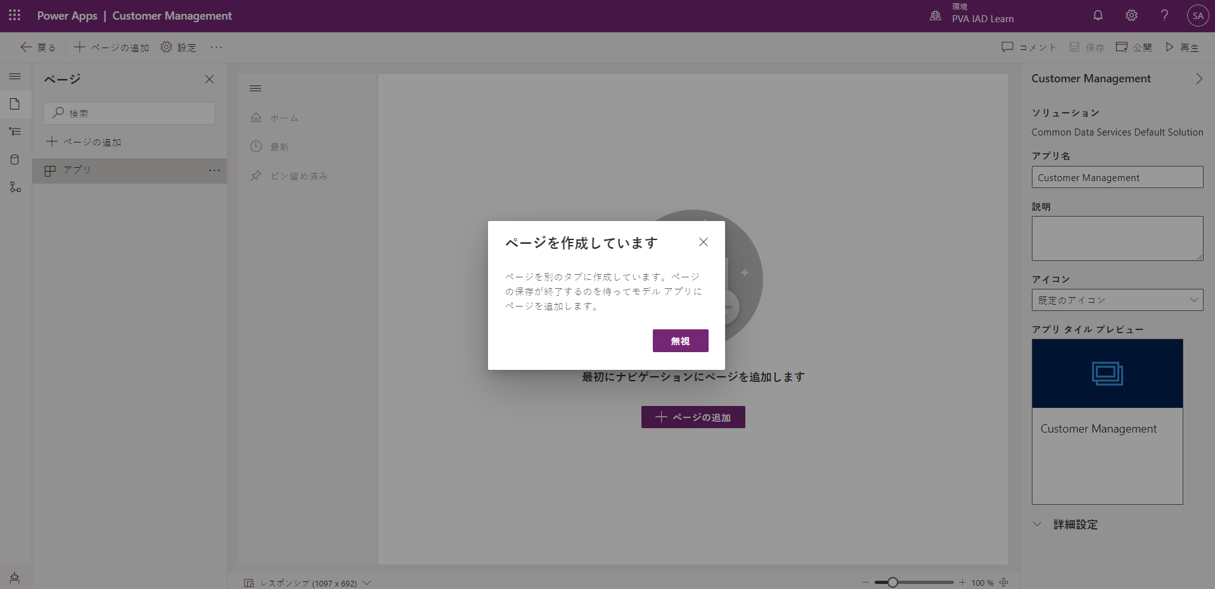Click the 保存 save button
1215x589 pixels.
pyautogui.click(x=1086, y=47)
